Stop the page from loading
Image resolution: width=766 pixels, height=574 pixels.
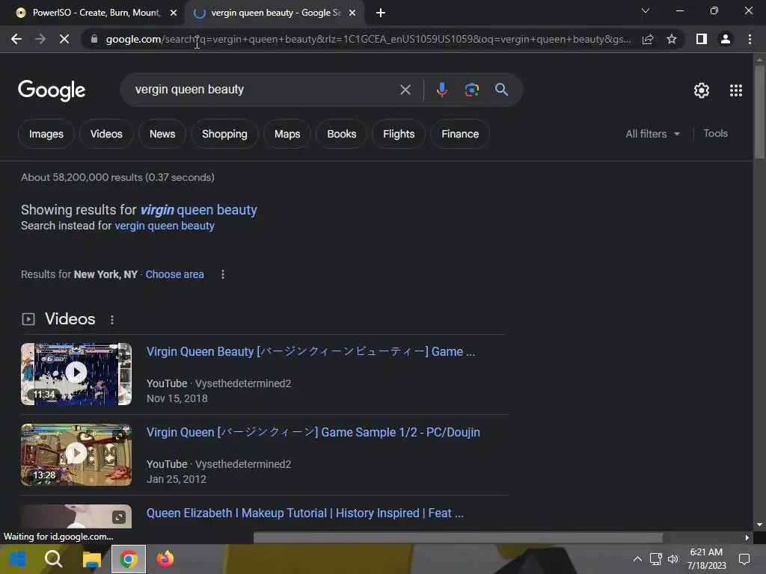(x=64, y=39)
